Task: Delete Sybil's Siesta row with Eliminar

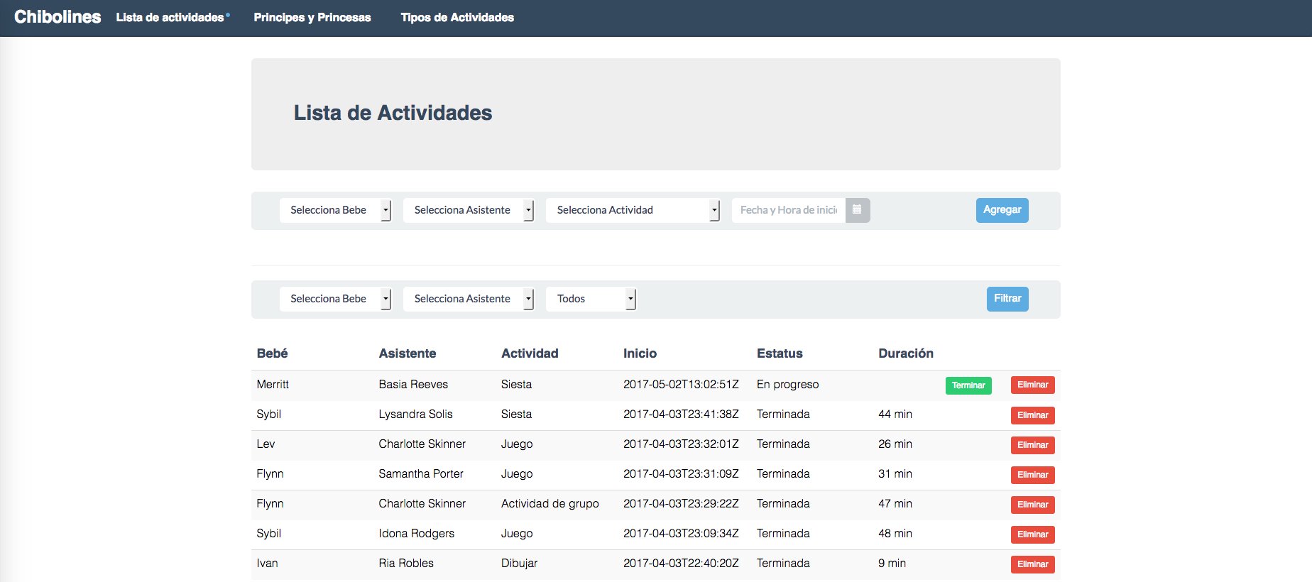Action: [1033, 415]
